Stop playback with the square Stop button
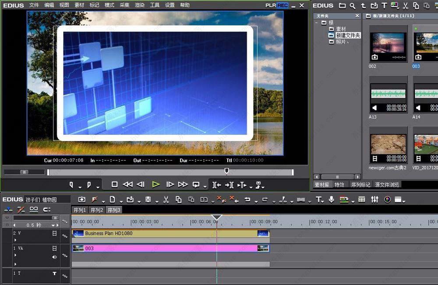 114,184
